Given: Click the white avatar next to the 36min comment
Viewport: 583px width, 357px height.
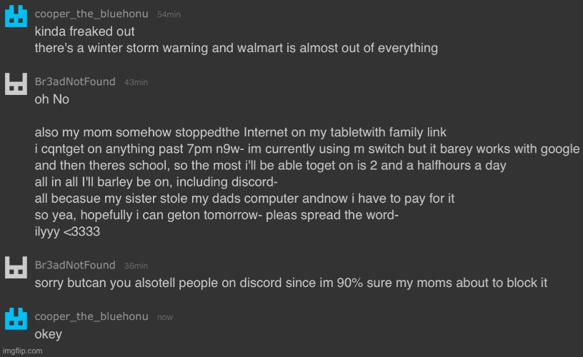Looking at the screenshot, I should (x=16, y=268).
